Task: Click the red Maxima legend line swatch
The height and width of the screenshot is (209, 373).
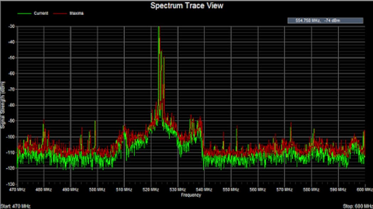Action: coord(59,13)
